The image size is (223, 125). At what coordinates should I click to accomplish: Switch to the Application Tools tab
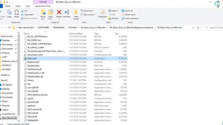pos(43,6)
